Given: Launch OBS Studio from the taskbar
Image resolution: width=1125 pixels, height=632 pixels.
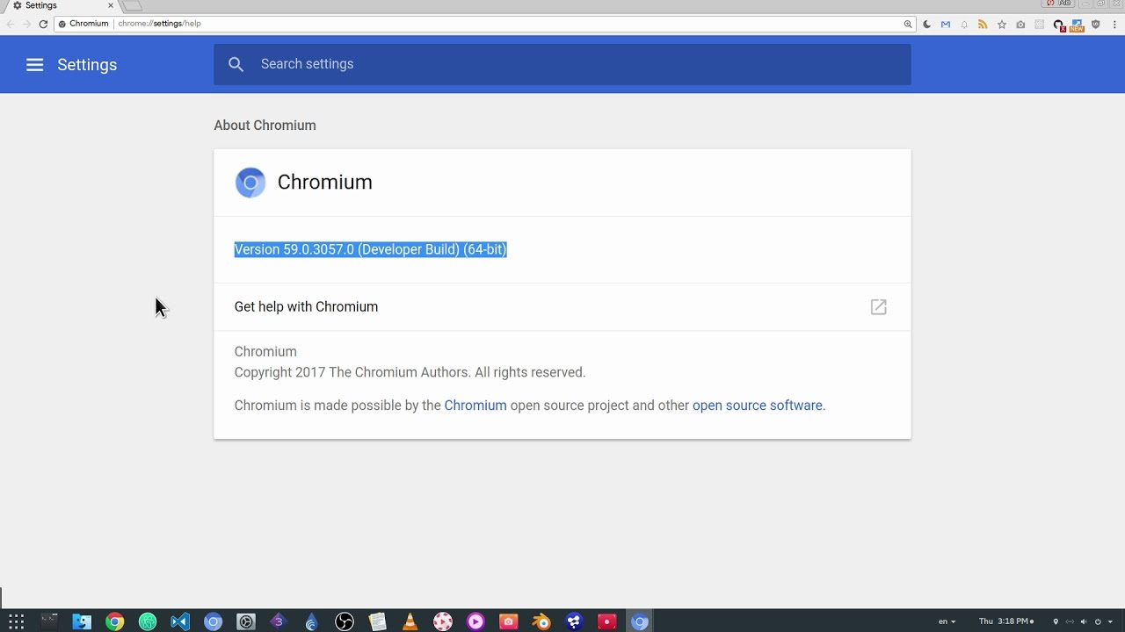Looking at the screenshot, I should 345,621.
